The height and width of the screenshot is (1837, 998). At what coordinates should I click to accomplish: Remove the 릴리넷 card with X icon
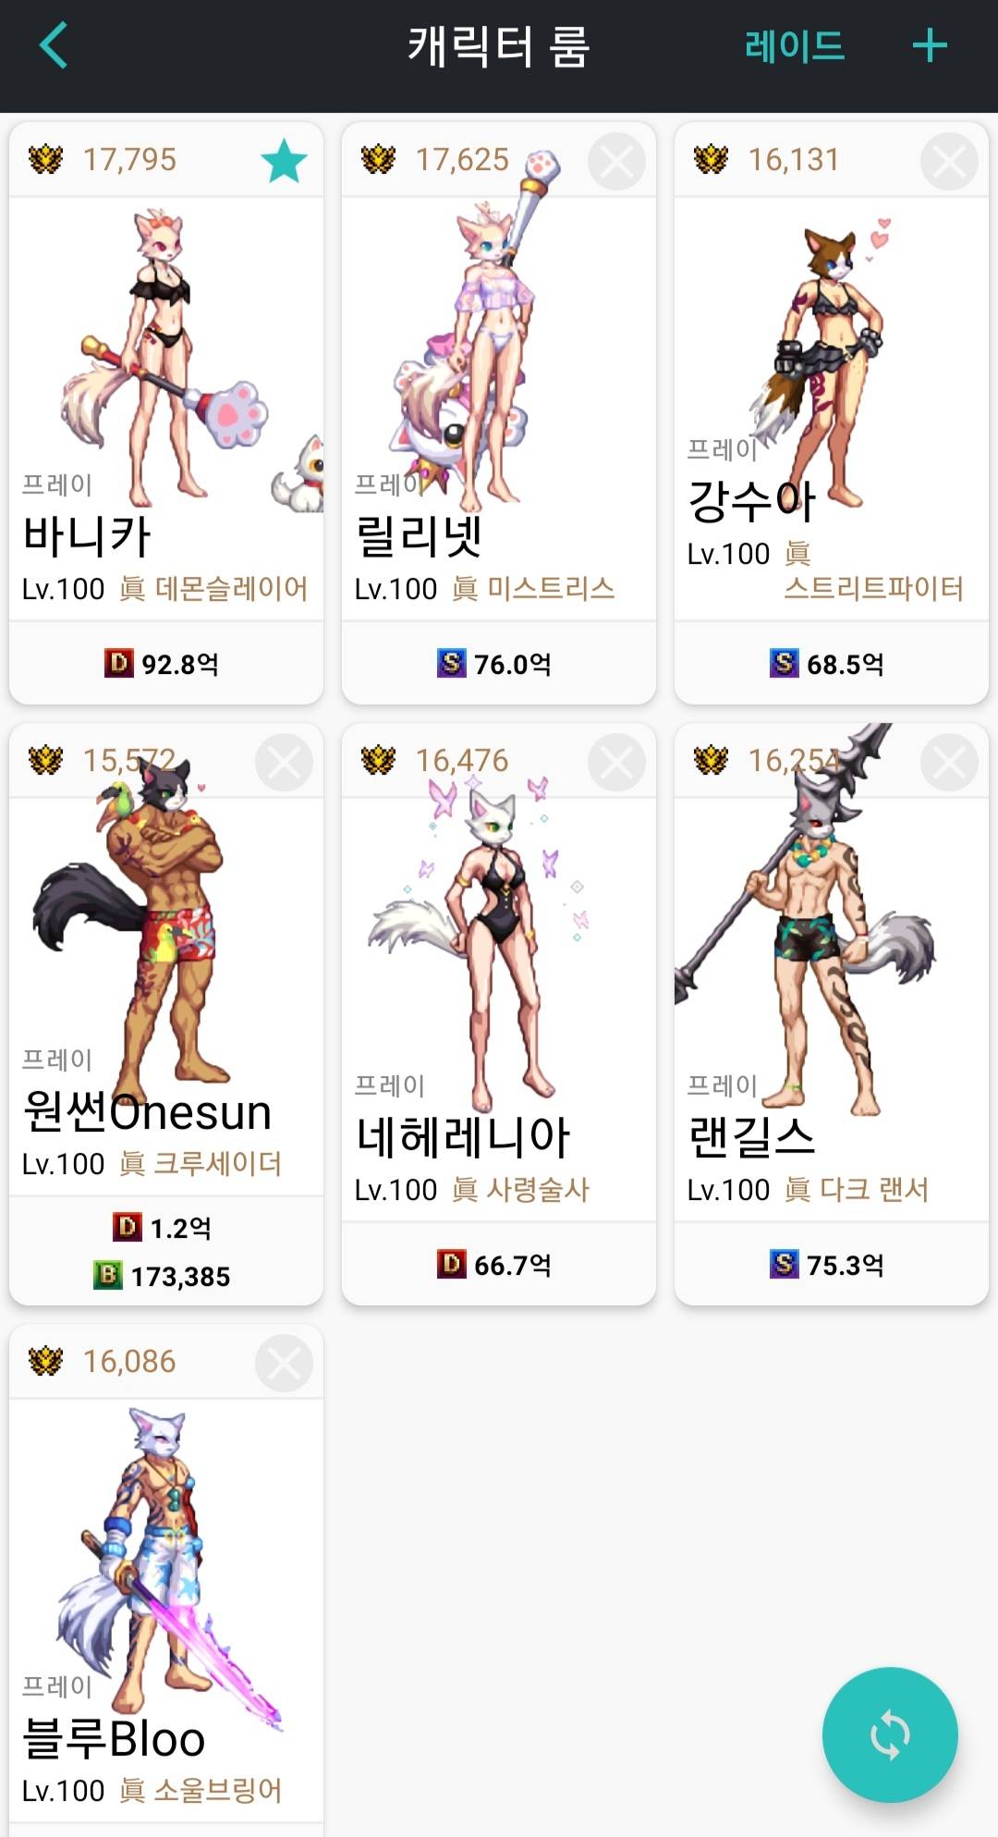(616, 161)
